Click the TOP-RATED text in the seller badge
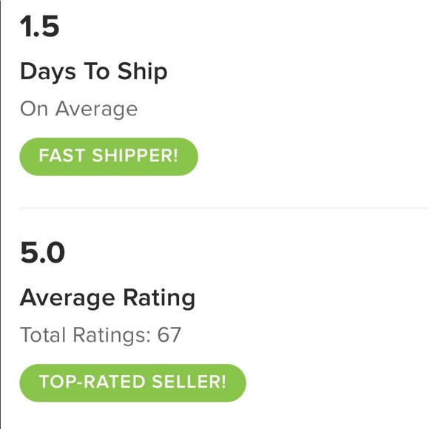The height and width of the screenshot is (429, 429). (x=92, y=382)
